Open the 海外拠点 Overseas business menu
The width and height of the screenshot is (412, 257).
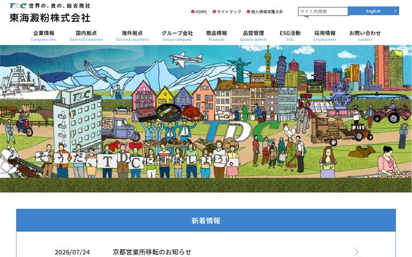(x=132, y=36)
